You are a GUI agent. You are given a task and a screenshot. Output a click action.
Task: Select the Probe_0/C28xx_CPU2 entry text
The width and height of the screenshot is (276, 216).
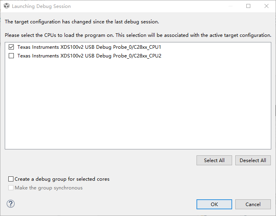(89, 56)
